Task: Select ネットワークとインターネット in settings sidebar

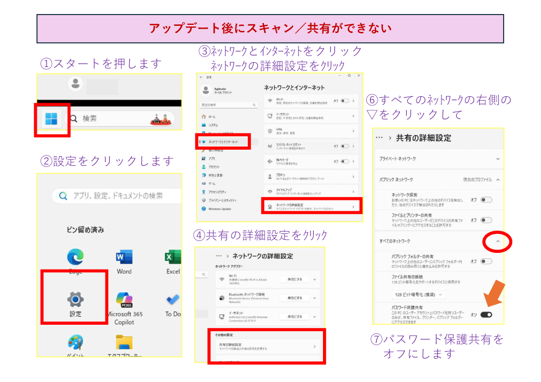Action: tap(224, 142)
